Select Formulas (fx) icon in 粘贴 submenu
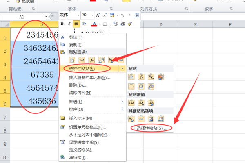245x163 pixels. pos(141,77)
